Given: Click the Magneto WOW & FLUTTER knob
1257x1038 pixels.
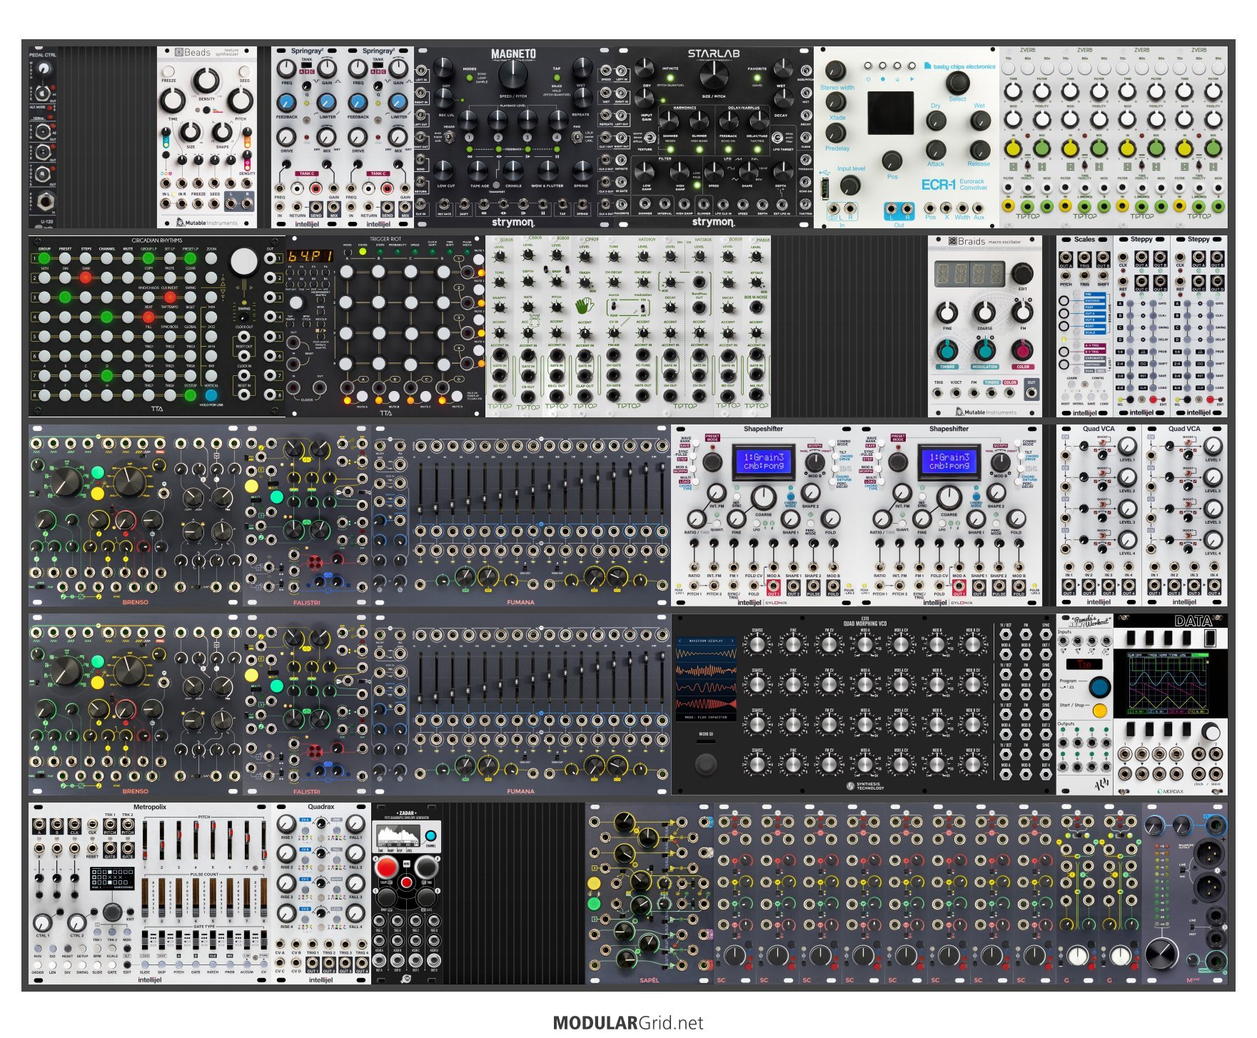Looking at the screenshot, I should pos(547,171).
